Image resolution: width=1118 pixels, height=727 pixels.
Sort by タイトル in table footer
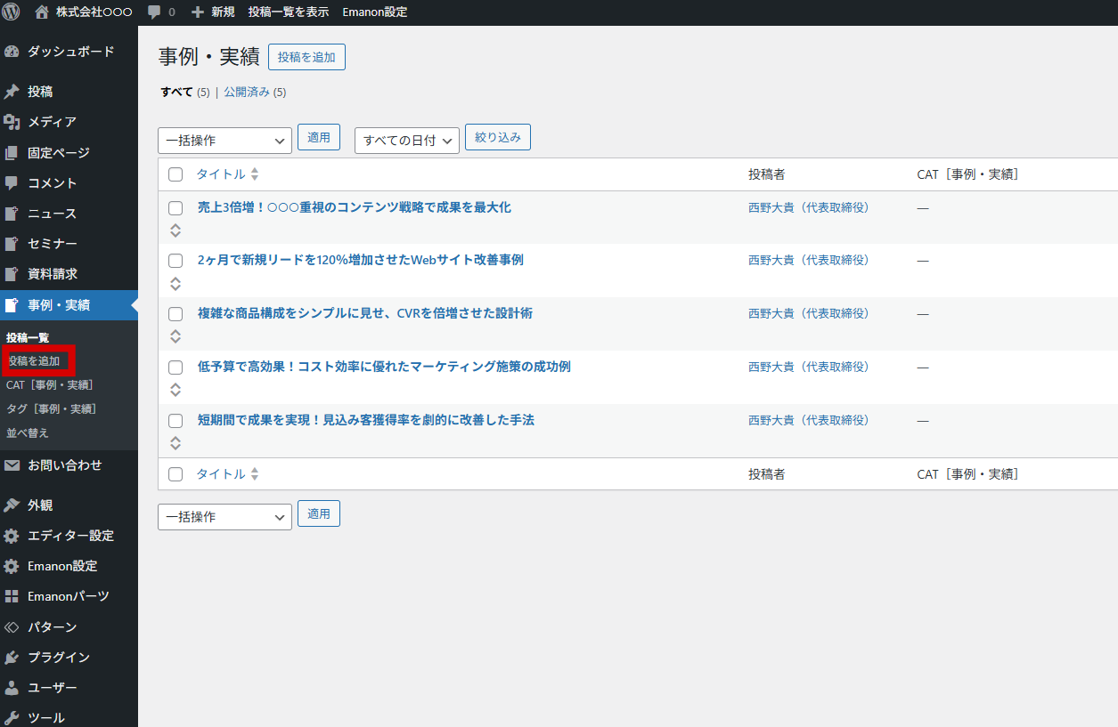tap(227, 474)
